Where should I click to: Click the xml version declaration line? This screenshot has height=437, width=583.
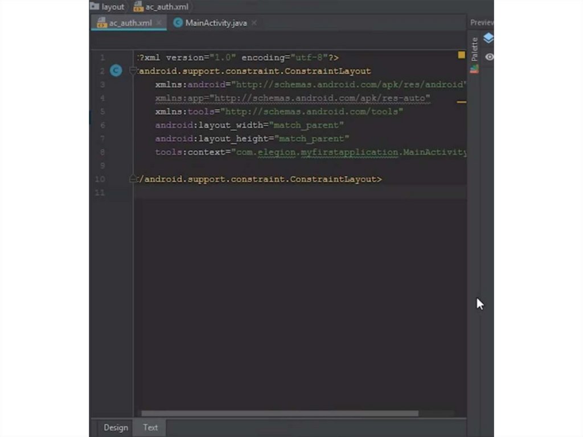(x=238, y=58)
